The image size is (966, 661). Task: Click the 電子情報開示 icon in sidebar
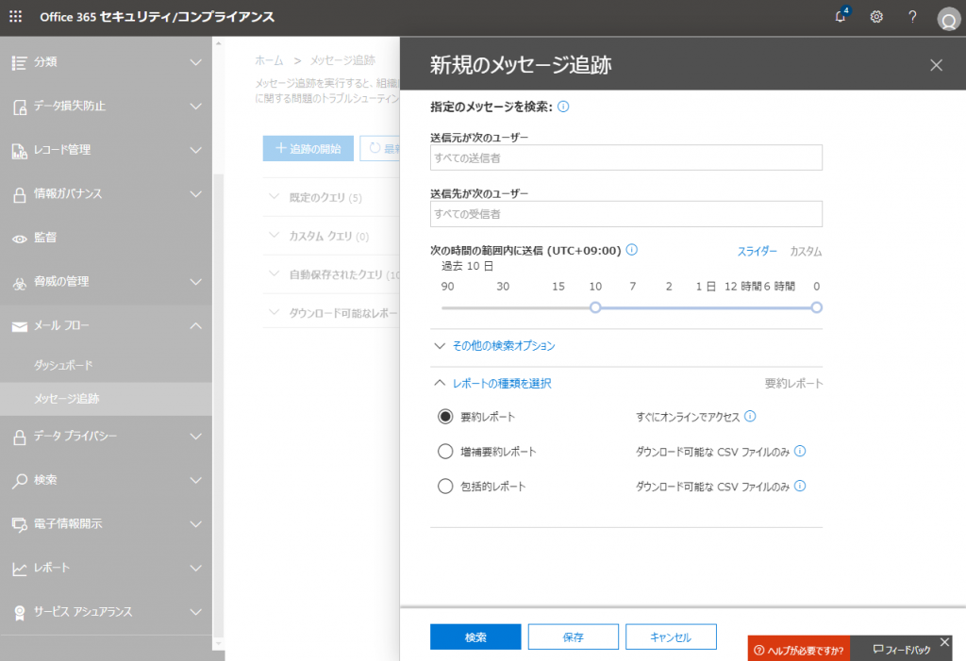(20, 525)
